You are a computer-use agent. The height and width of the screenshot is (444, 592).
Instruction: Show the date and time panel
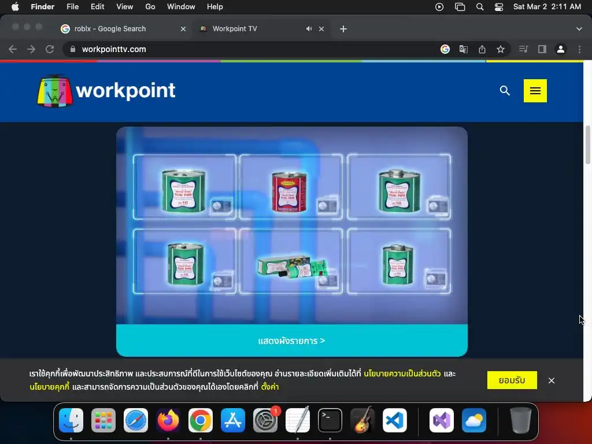(x=547, y=7)
